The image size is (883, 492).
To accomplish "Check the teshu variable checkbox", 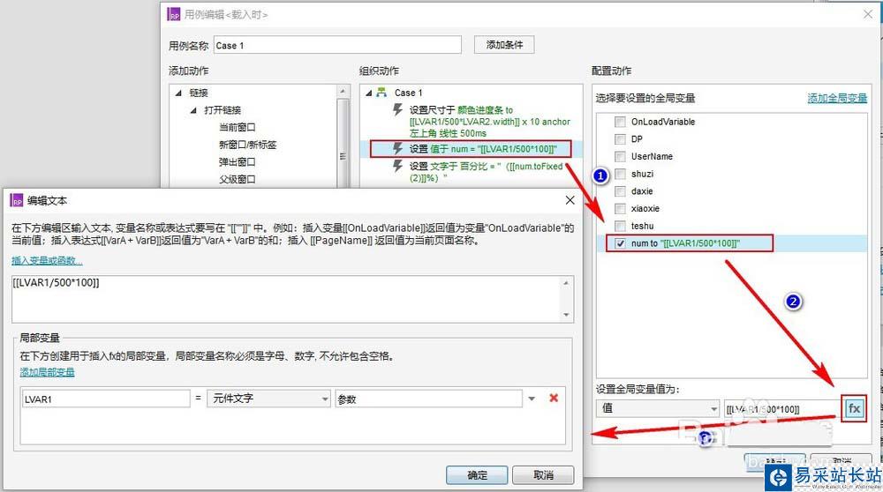I will (620, 226).
